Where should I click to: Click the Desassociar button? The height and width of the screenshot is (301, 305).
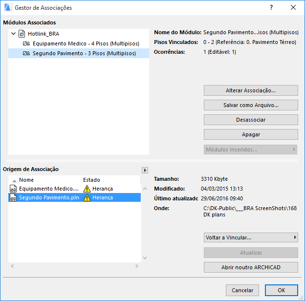click(x=251, y=120)
